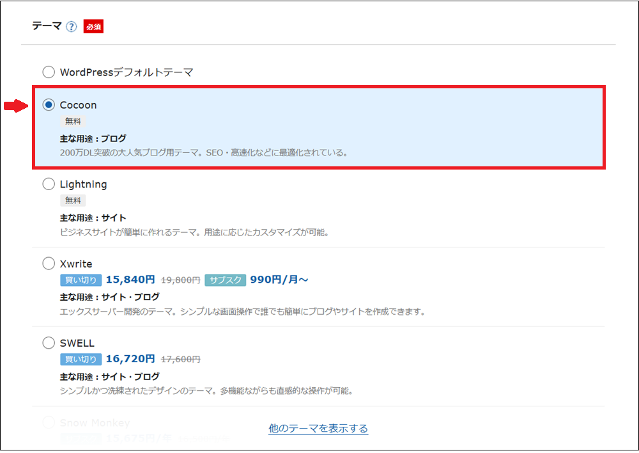Click the 主な用途：ブログ line under Cocoon

point(93,139)
